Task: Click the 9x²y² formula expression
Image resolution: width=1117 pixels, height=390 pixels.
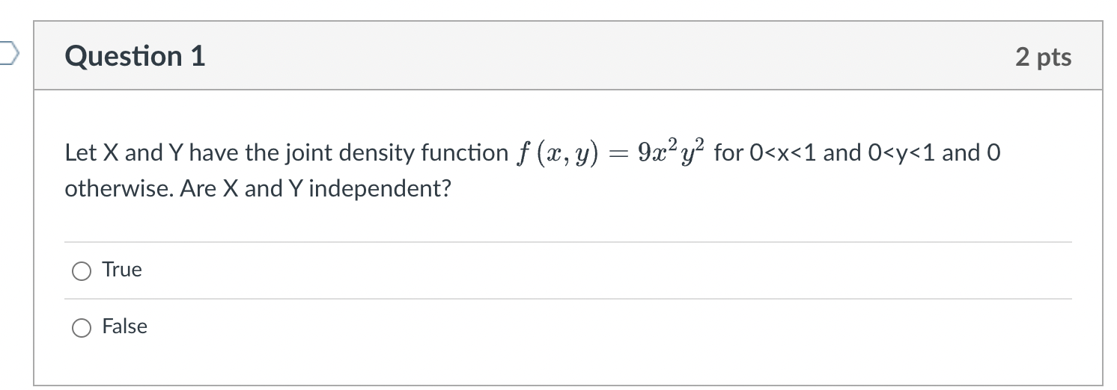Action: [x=672, y=153]
